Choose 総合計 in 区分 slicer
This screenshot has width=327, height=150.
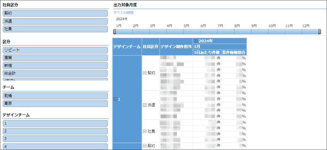coord(55,74)
